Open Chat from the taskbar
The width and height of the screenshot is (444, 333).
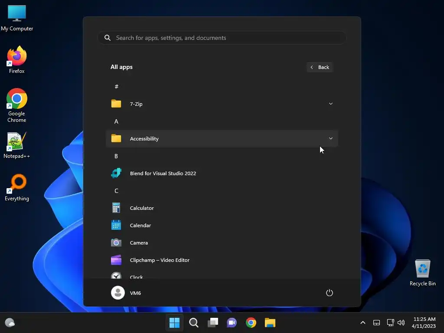(232, 323)
